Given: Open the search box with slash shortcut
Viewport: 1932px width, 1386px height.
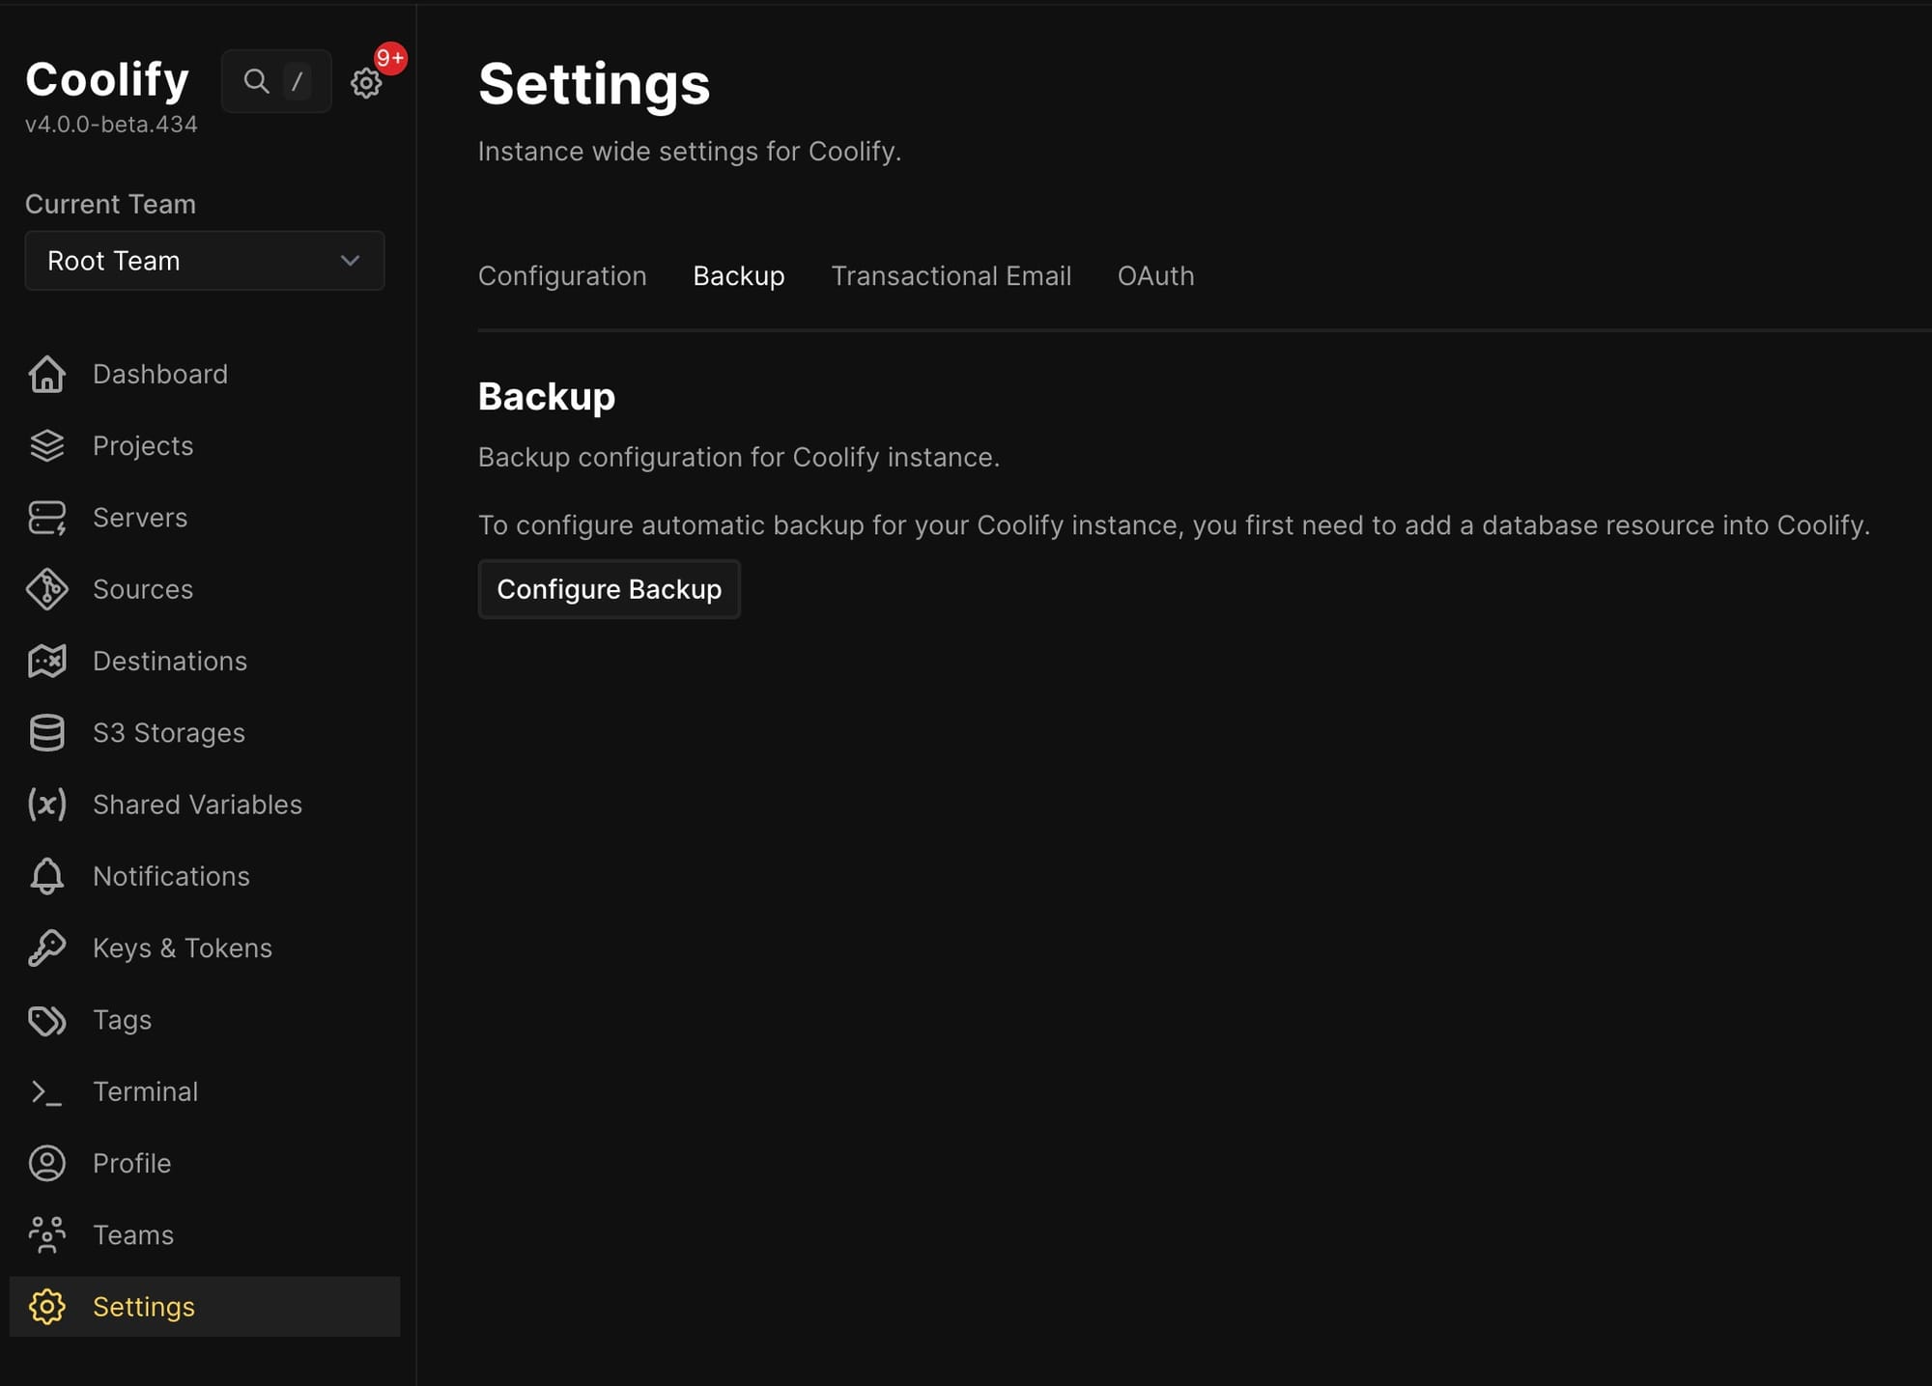Looking at the screenshot, I should click(276, 81).
